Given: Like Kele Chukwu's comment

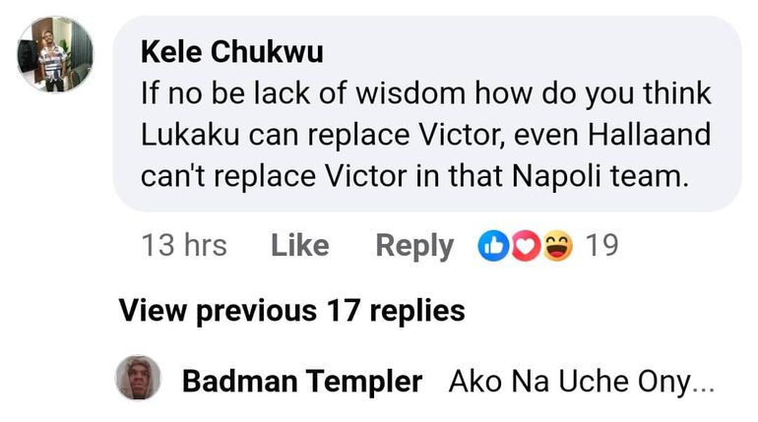Looking at the screenshot, I should pos(299,245).
